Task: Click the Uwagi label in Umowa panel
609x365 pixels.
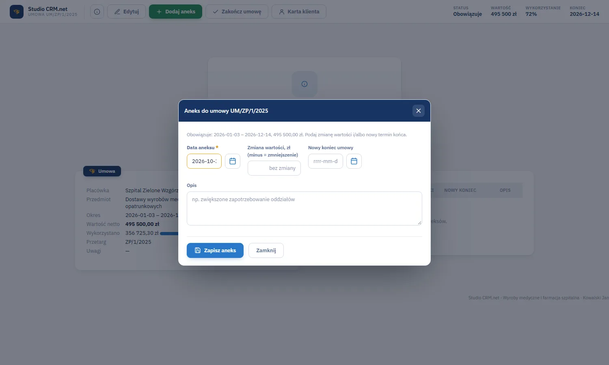Action: [x=94, y=251]
